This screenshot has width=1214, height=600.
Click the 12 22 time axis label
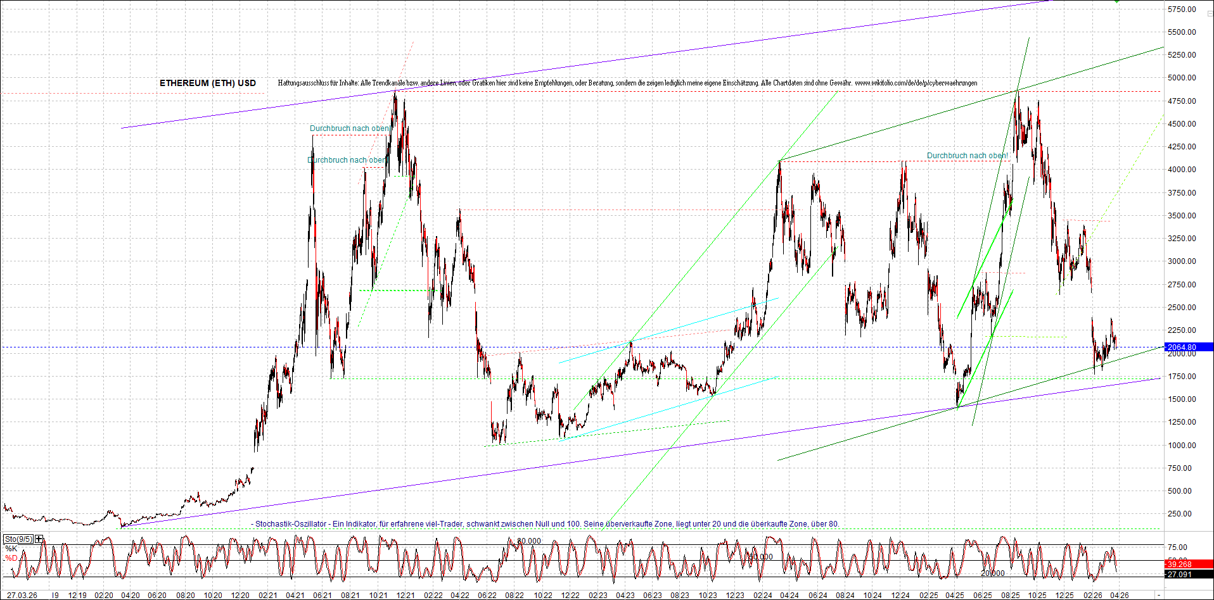(x=570, y=596)
